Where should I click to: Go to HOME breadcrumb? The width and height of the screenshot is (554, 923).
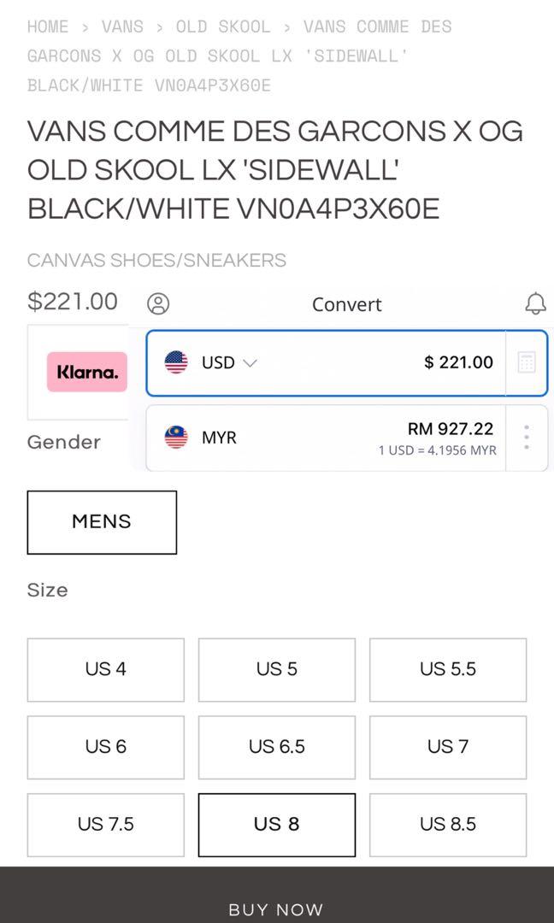tap(48, 27)
